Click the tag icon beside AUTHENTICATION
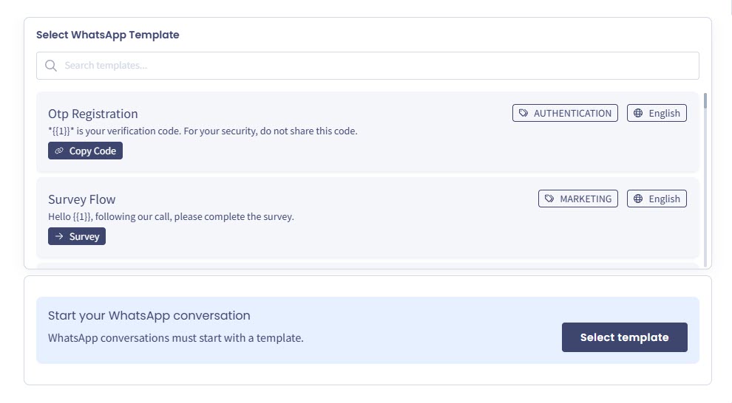Viewport: 732px width, 403px height. point(523,113)
